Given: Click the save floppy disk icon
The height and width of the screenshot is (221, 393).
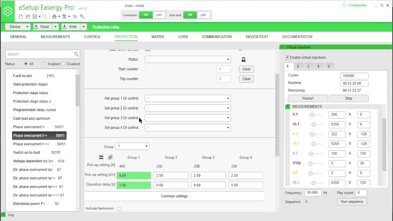Looking at the screenshot, I should point(35,17).
